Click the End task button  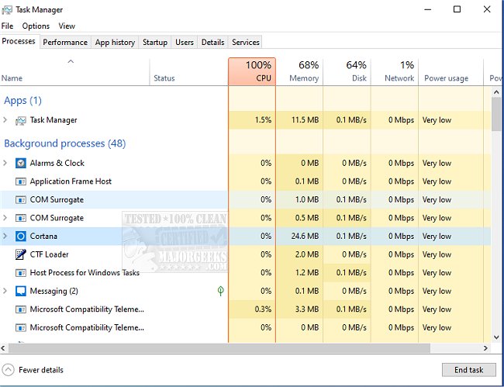468,370
